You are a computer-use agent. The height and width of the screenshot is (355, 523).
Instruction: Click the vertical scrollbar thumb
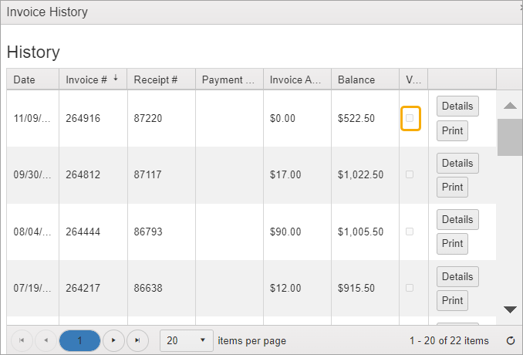(509, 137)
